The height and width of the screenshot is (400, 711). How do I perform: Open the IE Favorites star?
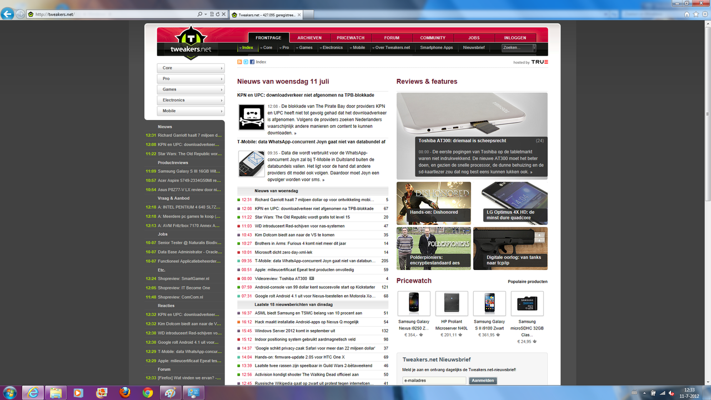(x=696, y=14)
